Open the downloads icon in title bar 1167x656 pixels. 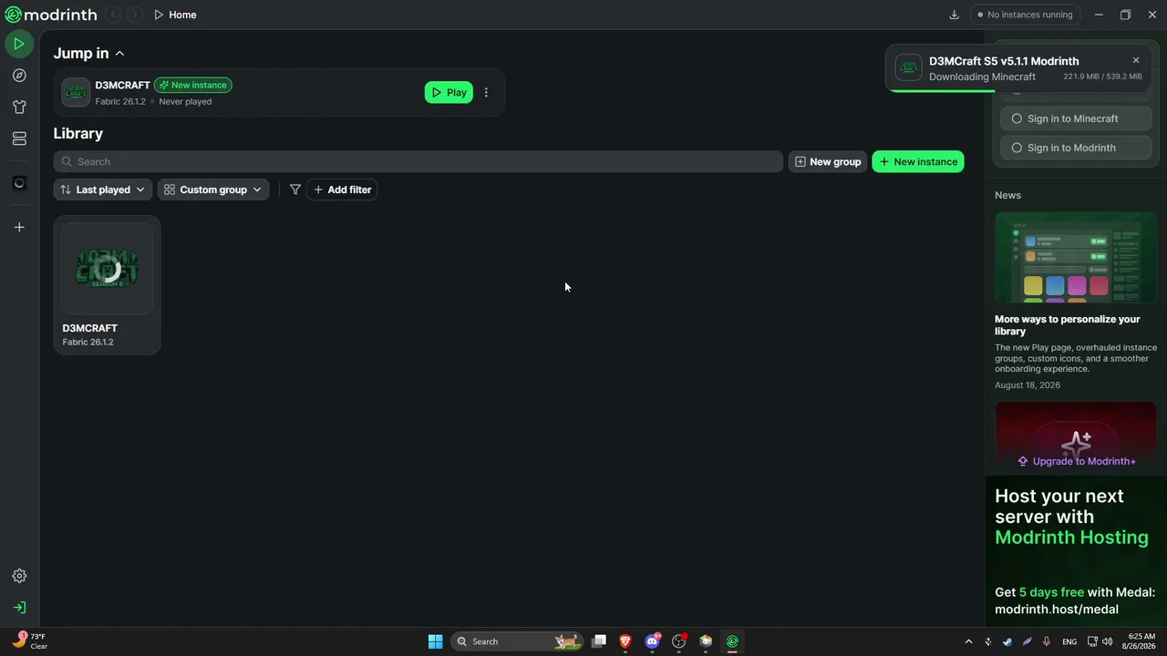click(955, 15)
